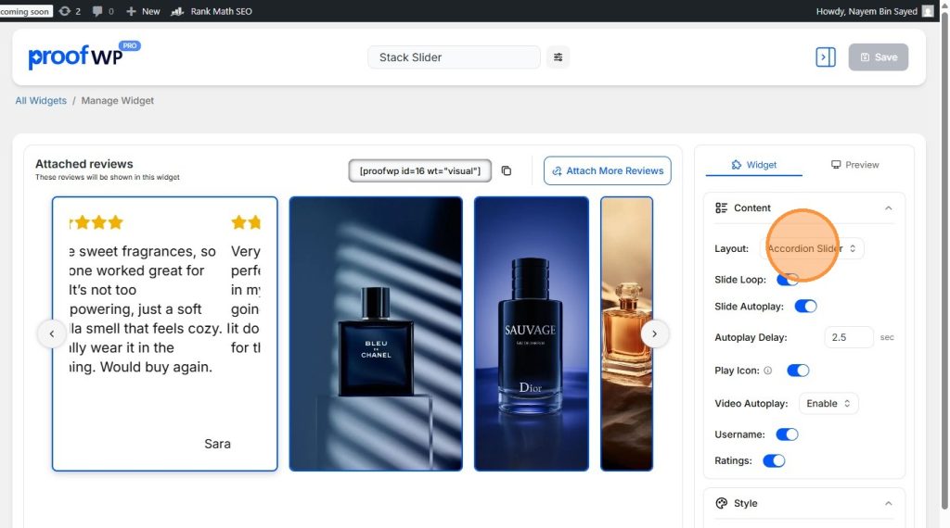
Task: Toggle the sidebar panel collapse icon
Action: click(x=825, y=57)
